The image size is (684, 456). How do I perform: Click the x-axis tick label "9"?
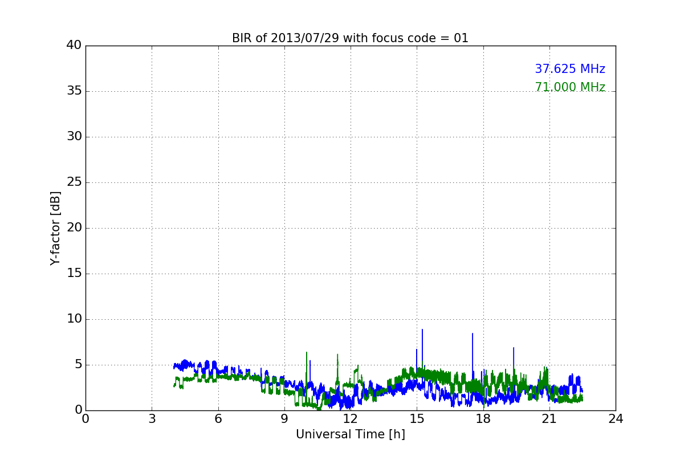(284, 419)
